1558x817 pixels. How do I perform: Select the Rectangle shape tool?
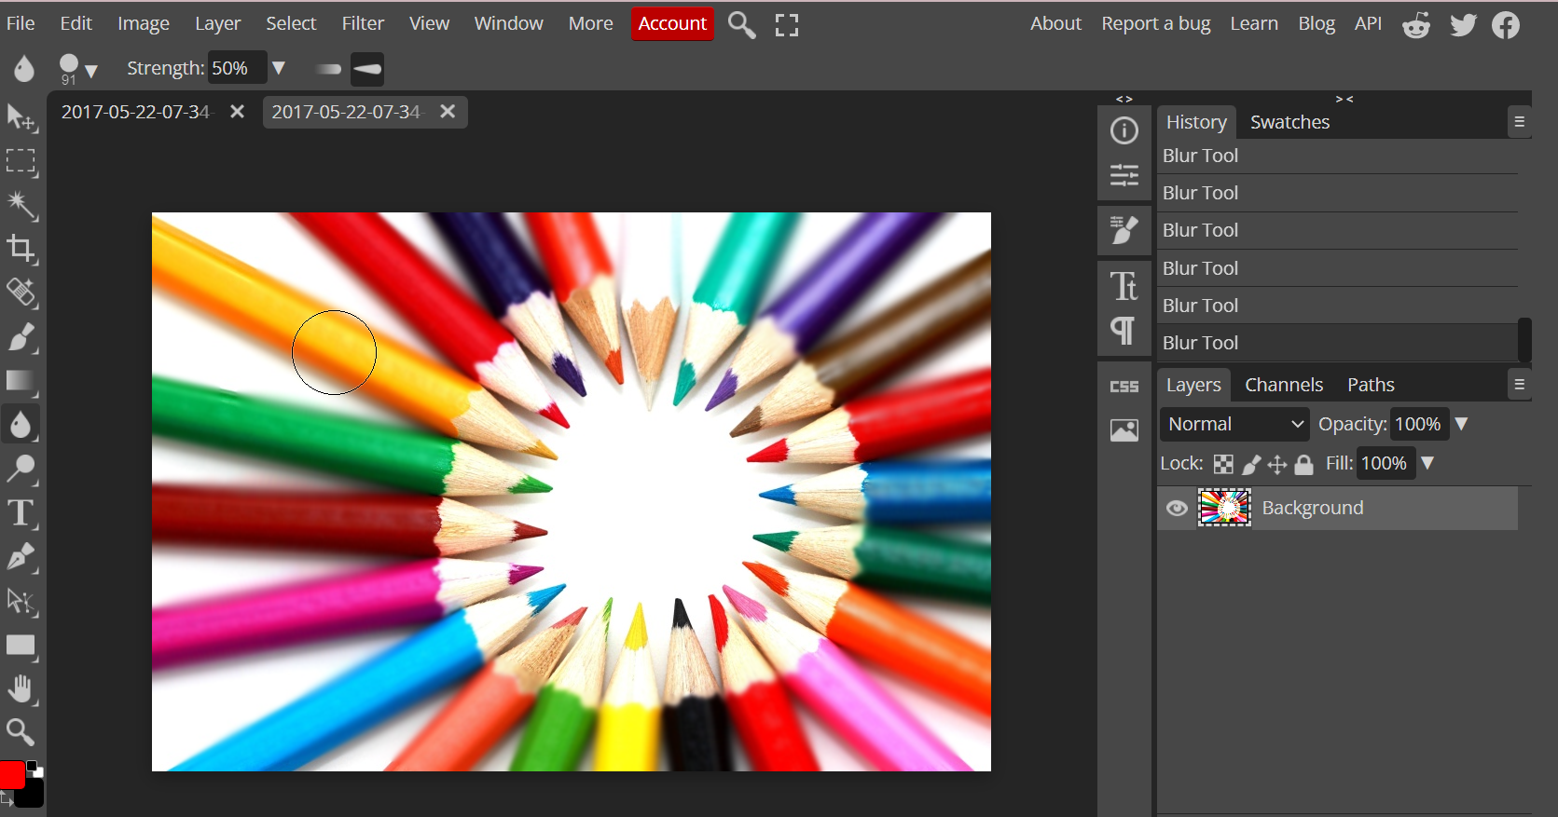tap(21, 646)
